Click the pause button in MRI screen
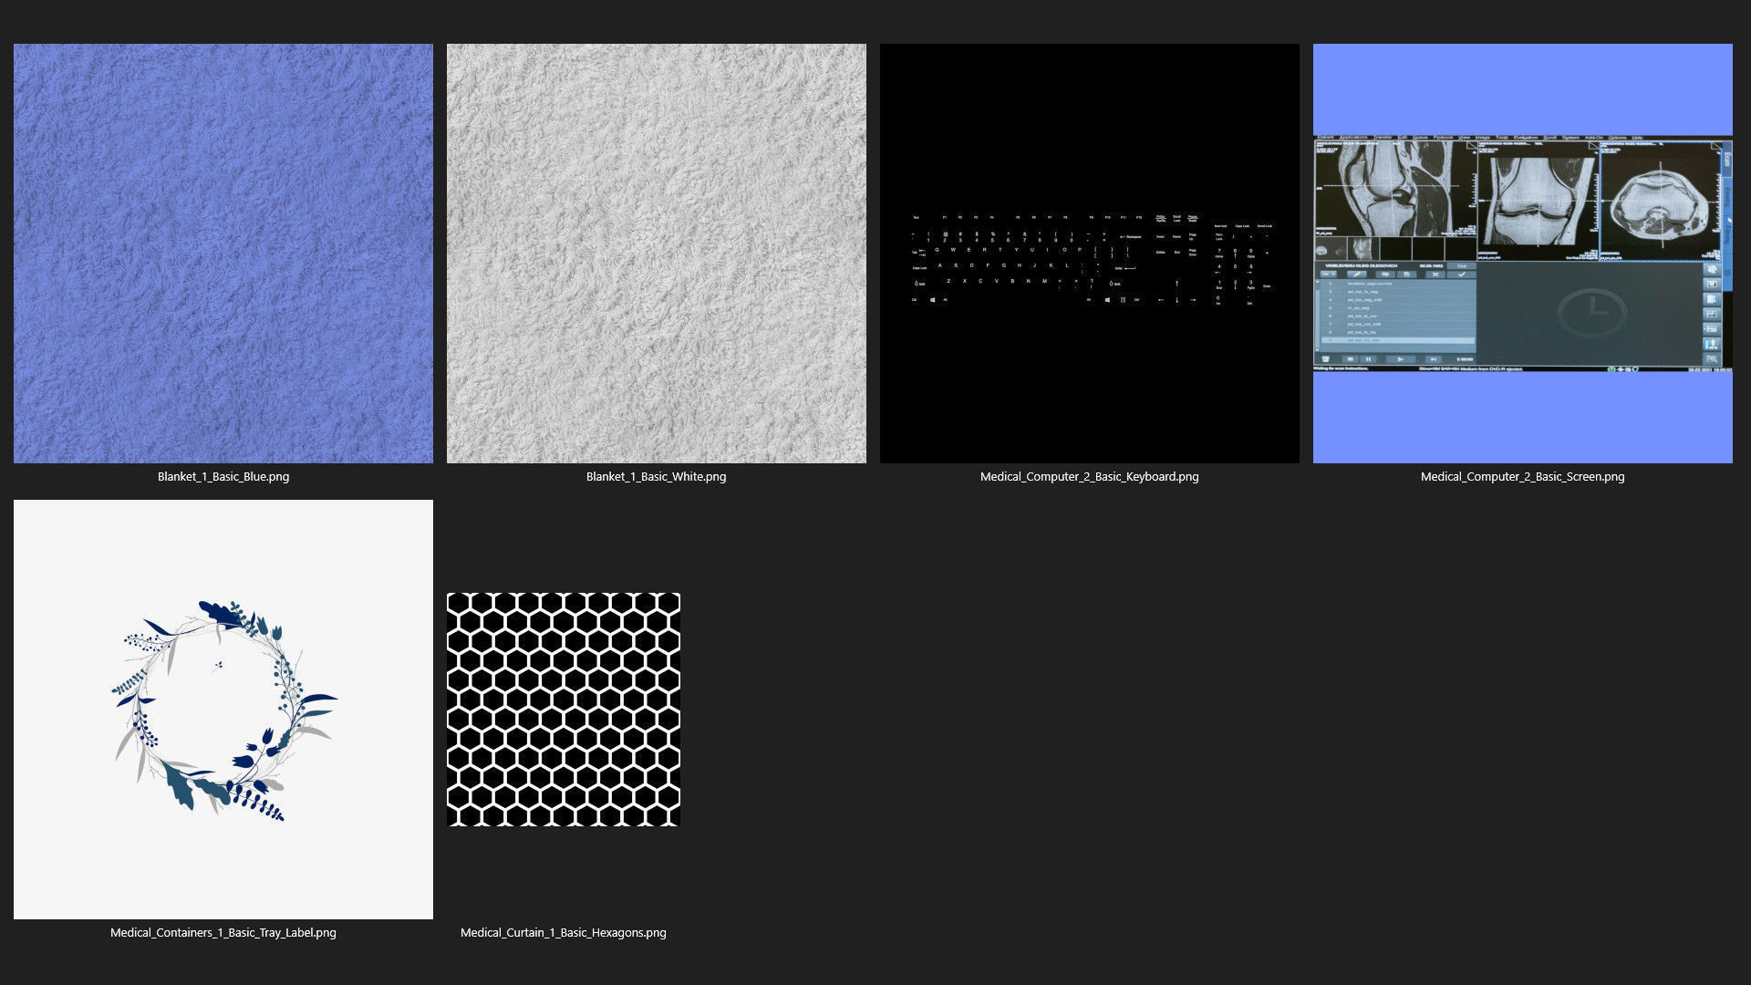The width and height of the screenshot is (1751, 985). click(1368, 359)
